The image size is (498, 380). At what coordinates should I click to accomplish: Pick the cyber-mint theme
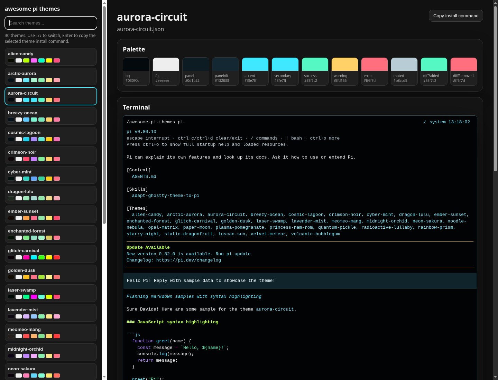51,175
